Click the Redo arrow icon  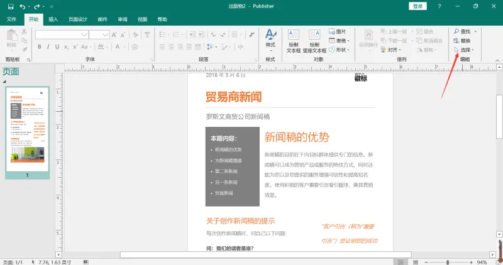tap(37, 6)
